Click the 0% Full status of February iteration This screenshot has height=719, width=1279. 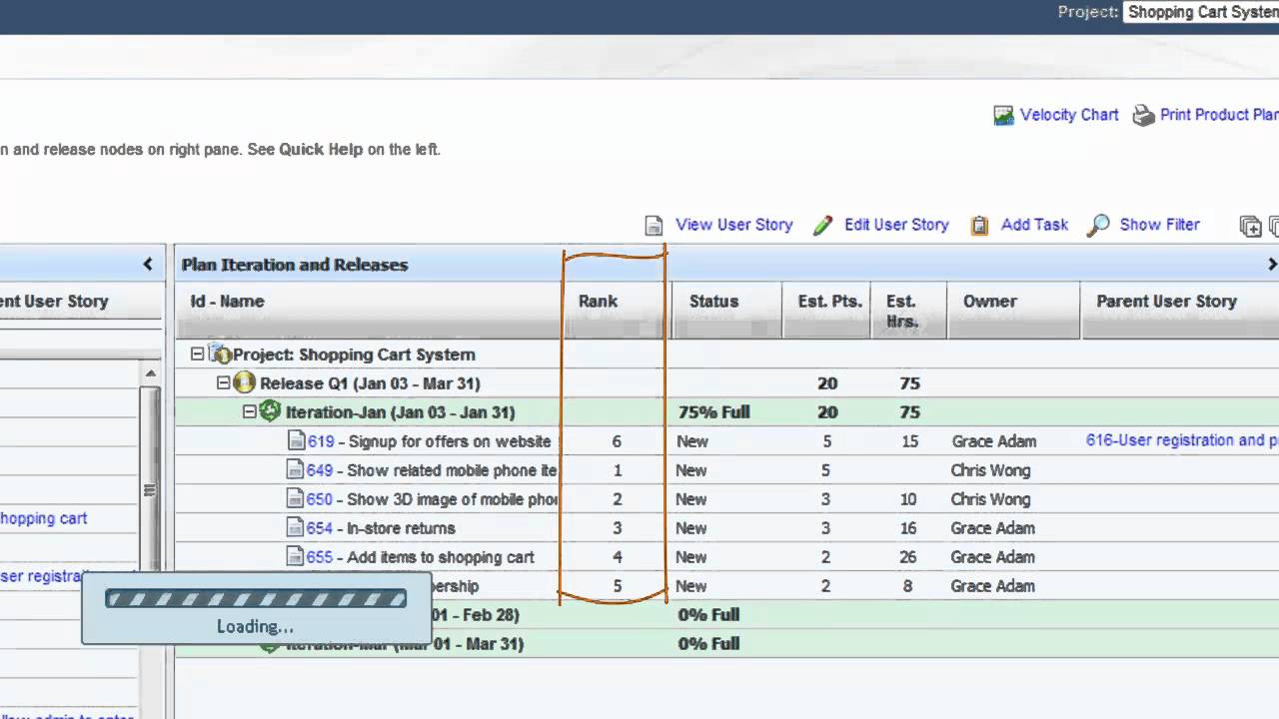[x=708, y=615]
